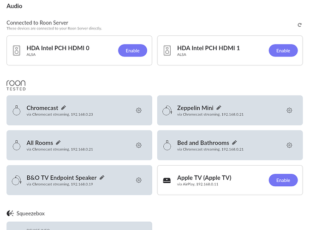Viewport: 310px width, 230px height.
Task: Click pencil icon next to All Rooms
Action: (58, 143)
